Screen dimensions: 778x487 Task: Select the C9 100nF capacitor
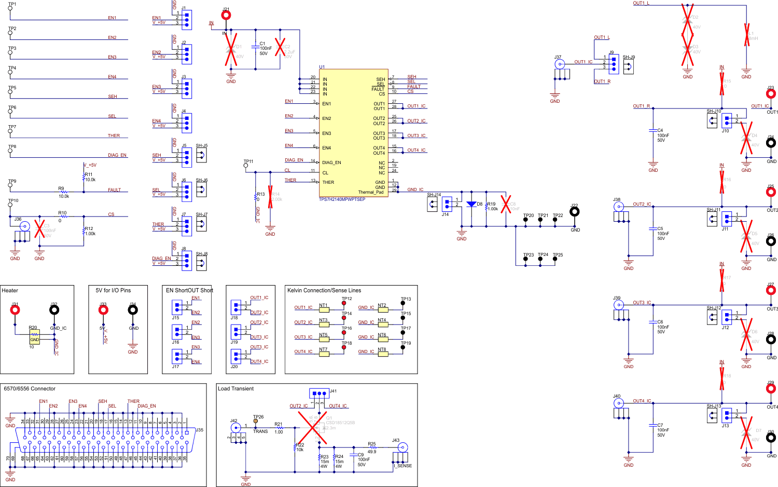click(353, 455)
